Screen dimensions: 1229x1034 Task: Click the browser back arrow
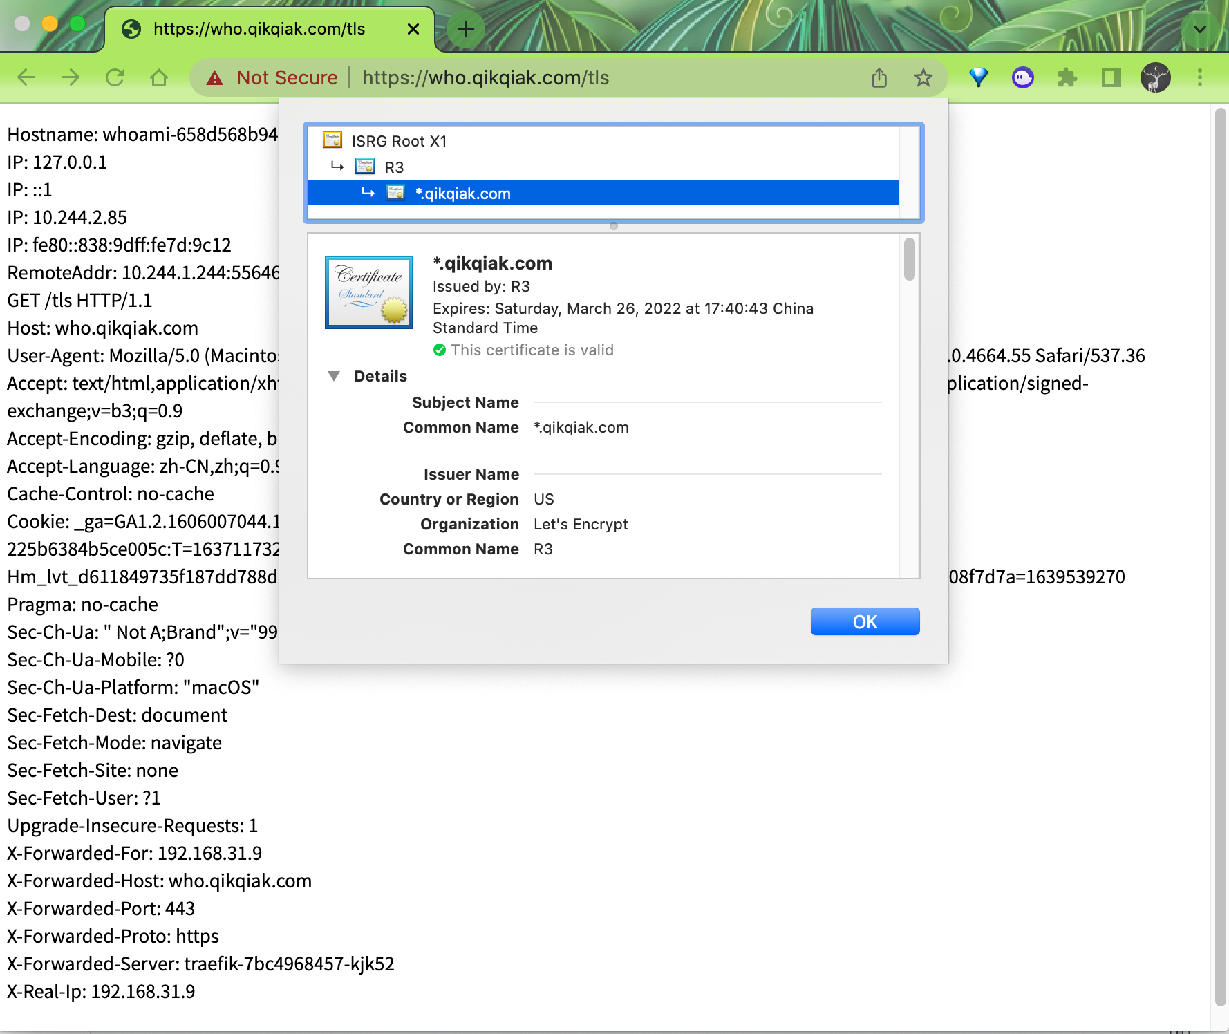(x=26, y=77)
